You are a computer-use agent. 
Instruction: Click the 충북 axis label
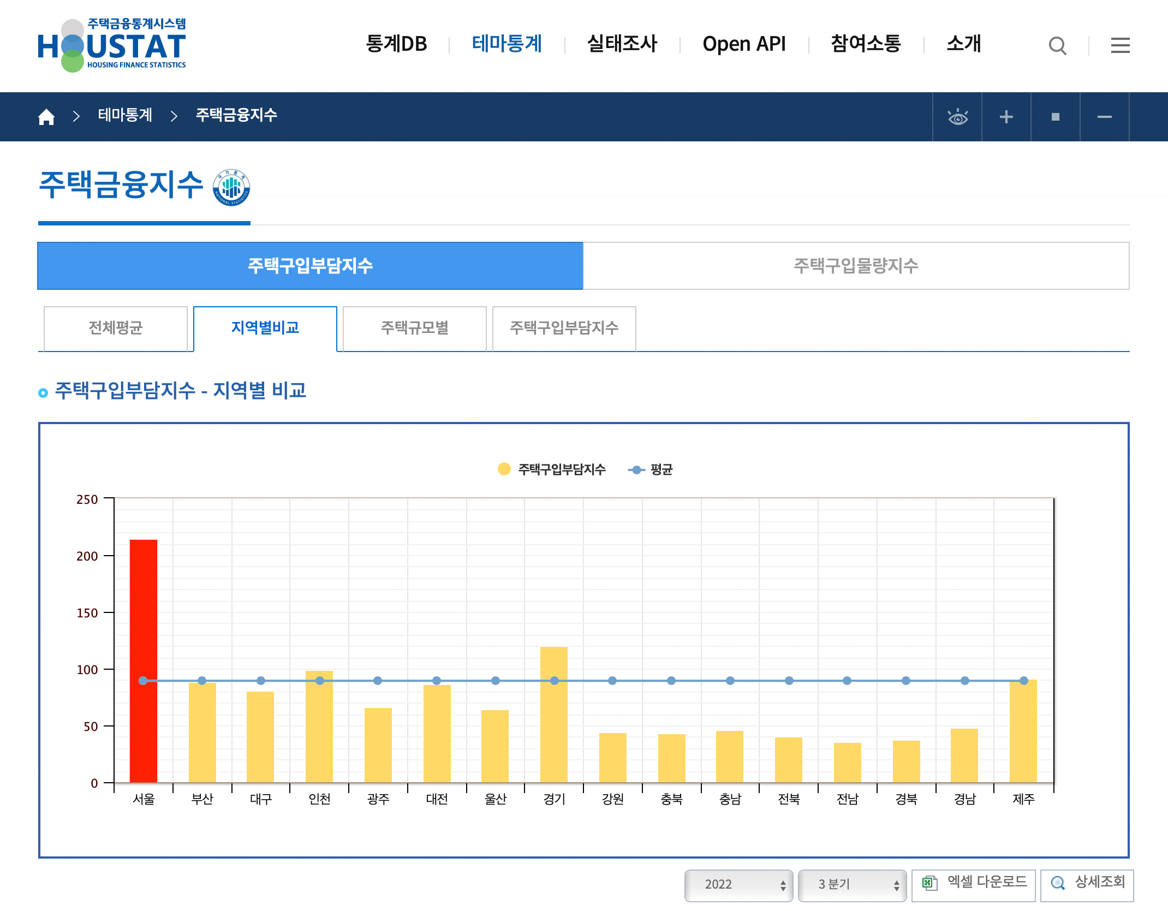point(671,799)
